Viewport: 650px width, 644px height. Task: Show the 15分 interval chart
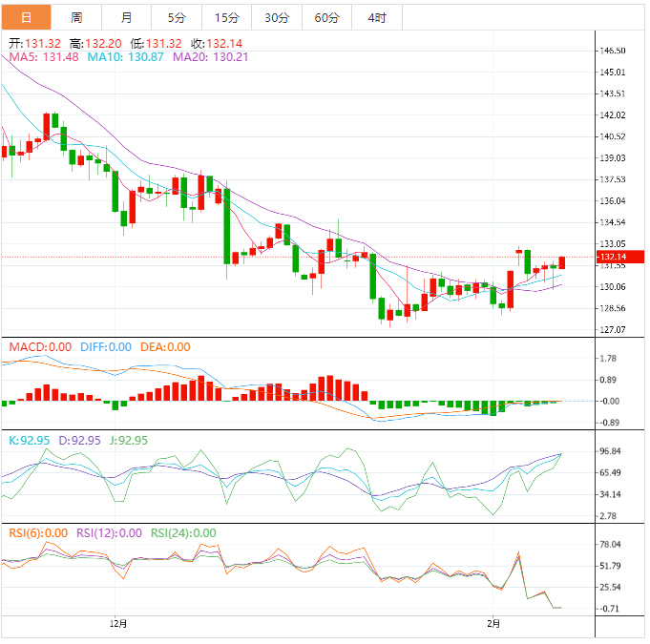coord(227,18)
